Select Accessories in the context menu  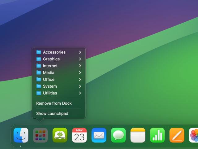(59, 52)
